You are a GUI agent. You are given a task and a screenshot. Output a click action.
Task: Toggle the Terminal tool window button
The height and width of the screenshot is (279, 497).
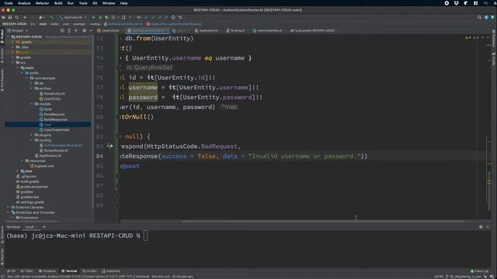[x=69, y=271]
